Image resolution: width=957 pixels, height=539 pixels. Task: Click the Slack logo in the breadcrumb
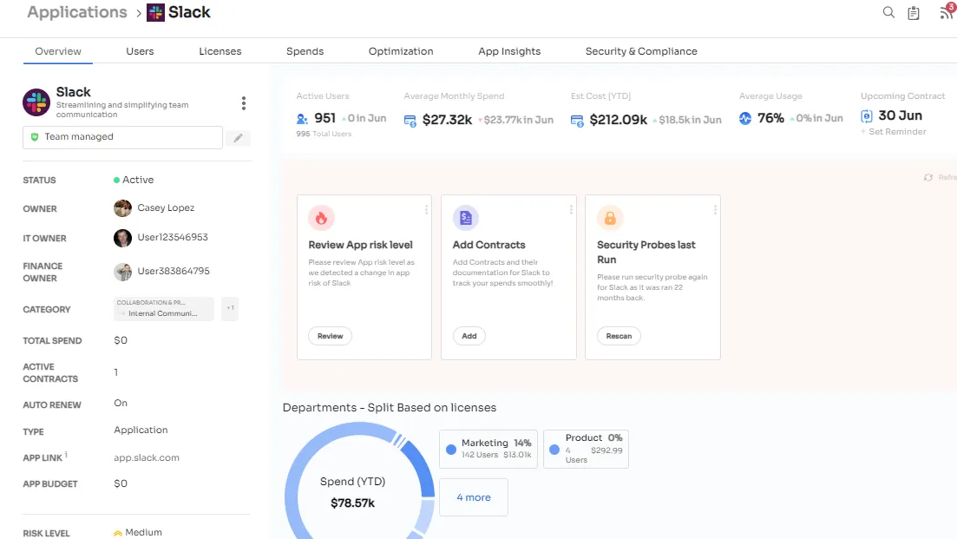155,12
